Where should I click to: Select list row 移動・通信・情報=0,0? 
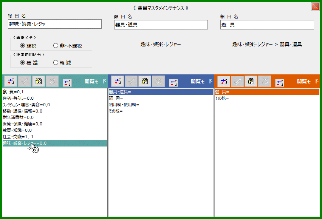[55, 111]
